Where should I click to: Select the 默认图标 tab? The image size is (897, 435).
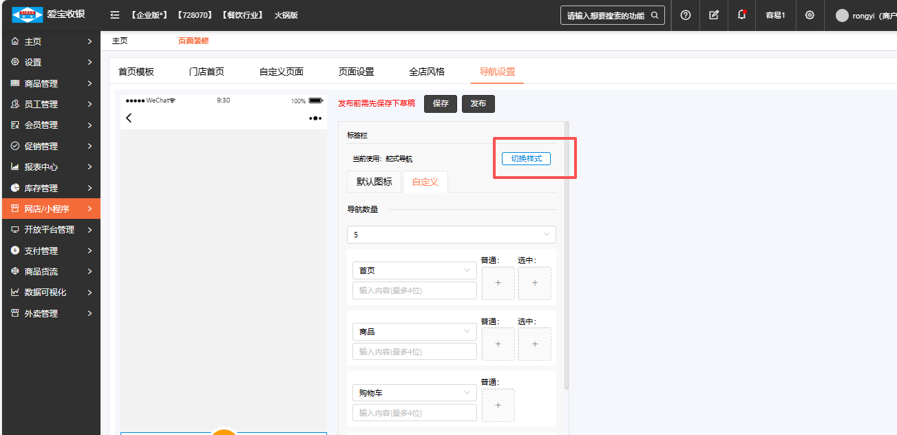coord(374,182)
